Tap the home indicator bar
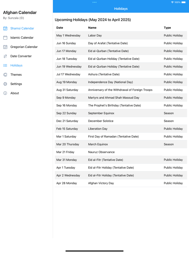Screen dimensions: 189x253 [x=94, y=251]
